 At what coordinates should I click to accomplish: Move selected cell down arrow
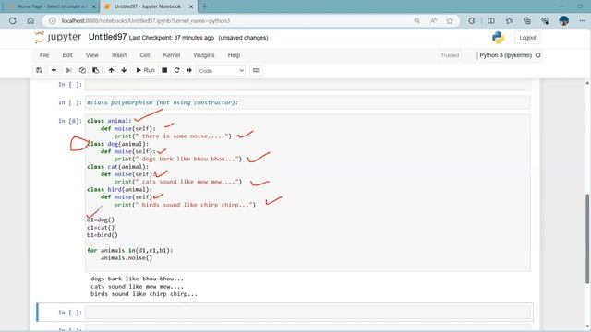coord(124,70)
